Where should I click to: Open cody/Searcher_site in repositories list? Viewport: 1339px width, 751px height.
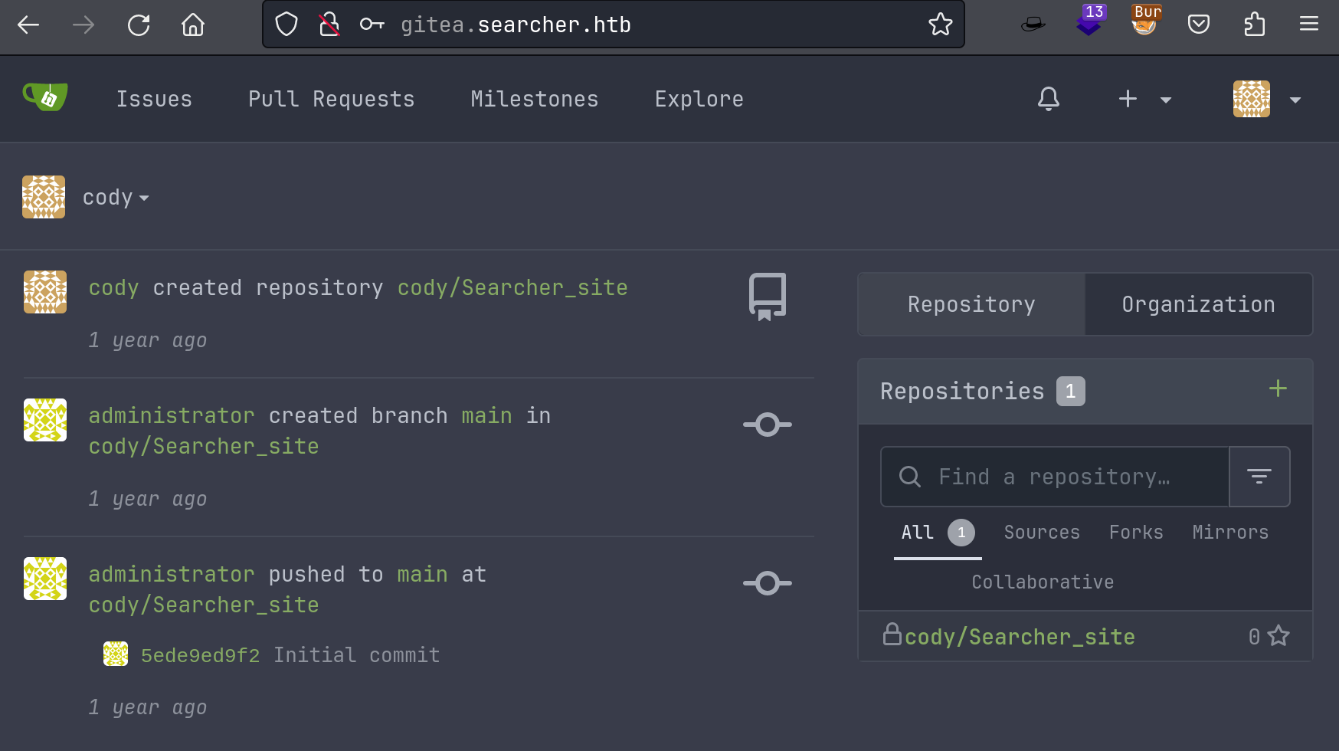(1020, 637)
